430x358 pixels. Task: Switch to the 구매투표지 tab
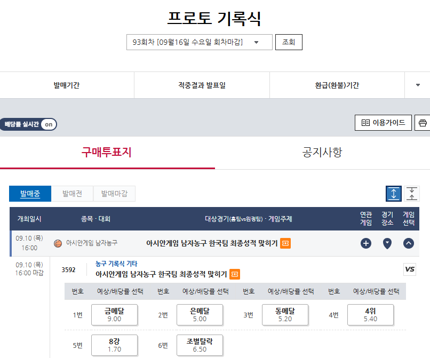pyautogui.click(x=107, y=152)
